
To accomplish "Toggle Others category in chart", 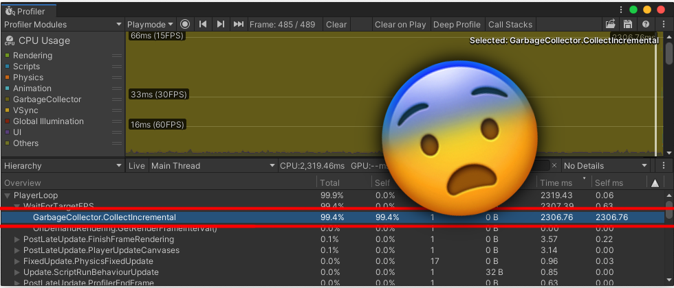I will (7, 143).
